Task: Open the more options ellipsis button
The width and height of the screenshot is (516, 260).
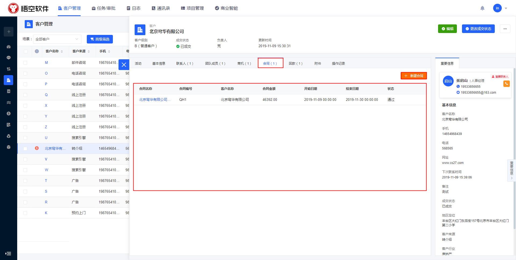Action: coord(505,29)
